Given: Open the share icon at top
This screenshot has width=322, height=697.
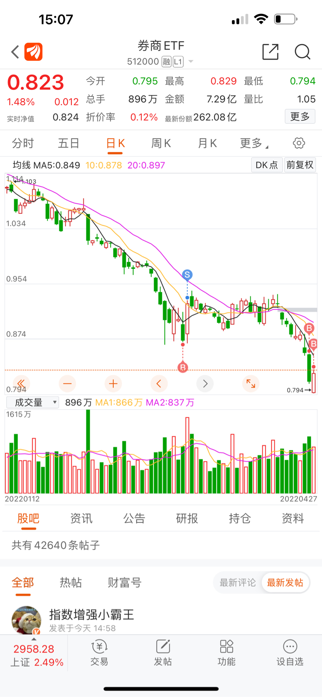Looking at the screenshot, I should pos(270,52).
